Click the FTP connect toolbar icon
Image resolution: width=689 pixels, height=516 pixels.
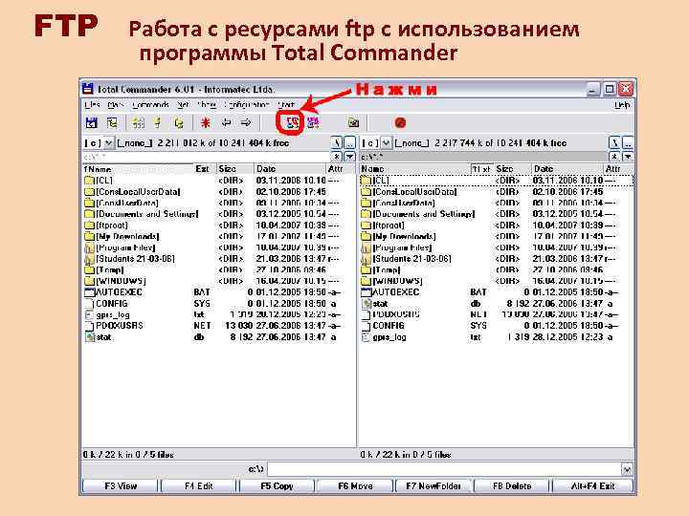tap(292, 123)
